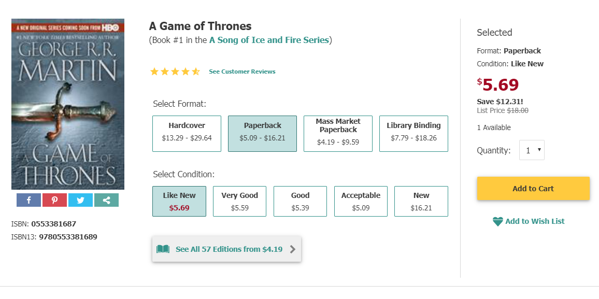Click the open book editions icon

(163, 249)
